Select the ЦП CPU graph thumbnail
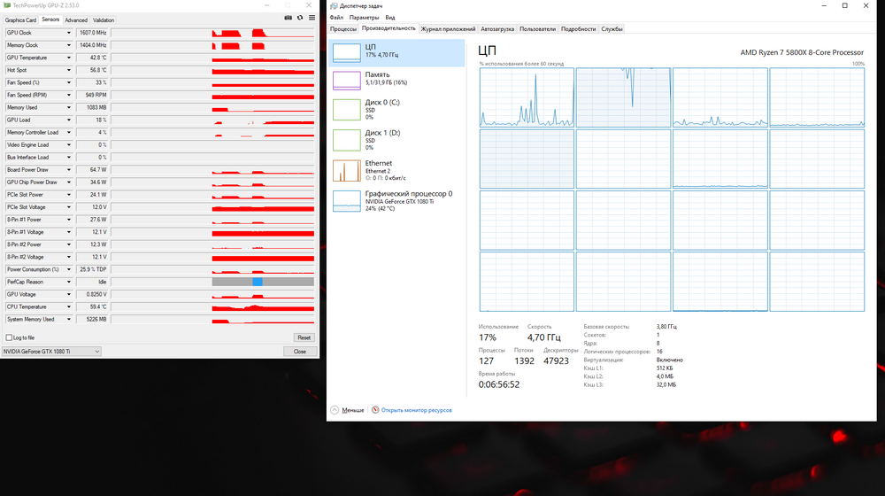The image size is (885, 496). coord(347,52)
